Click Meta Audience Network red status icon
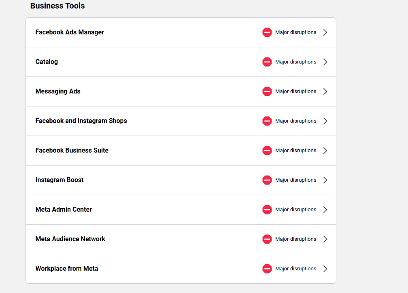408x293 pixels. click(267, 239)
